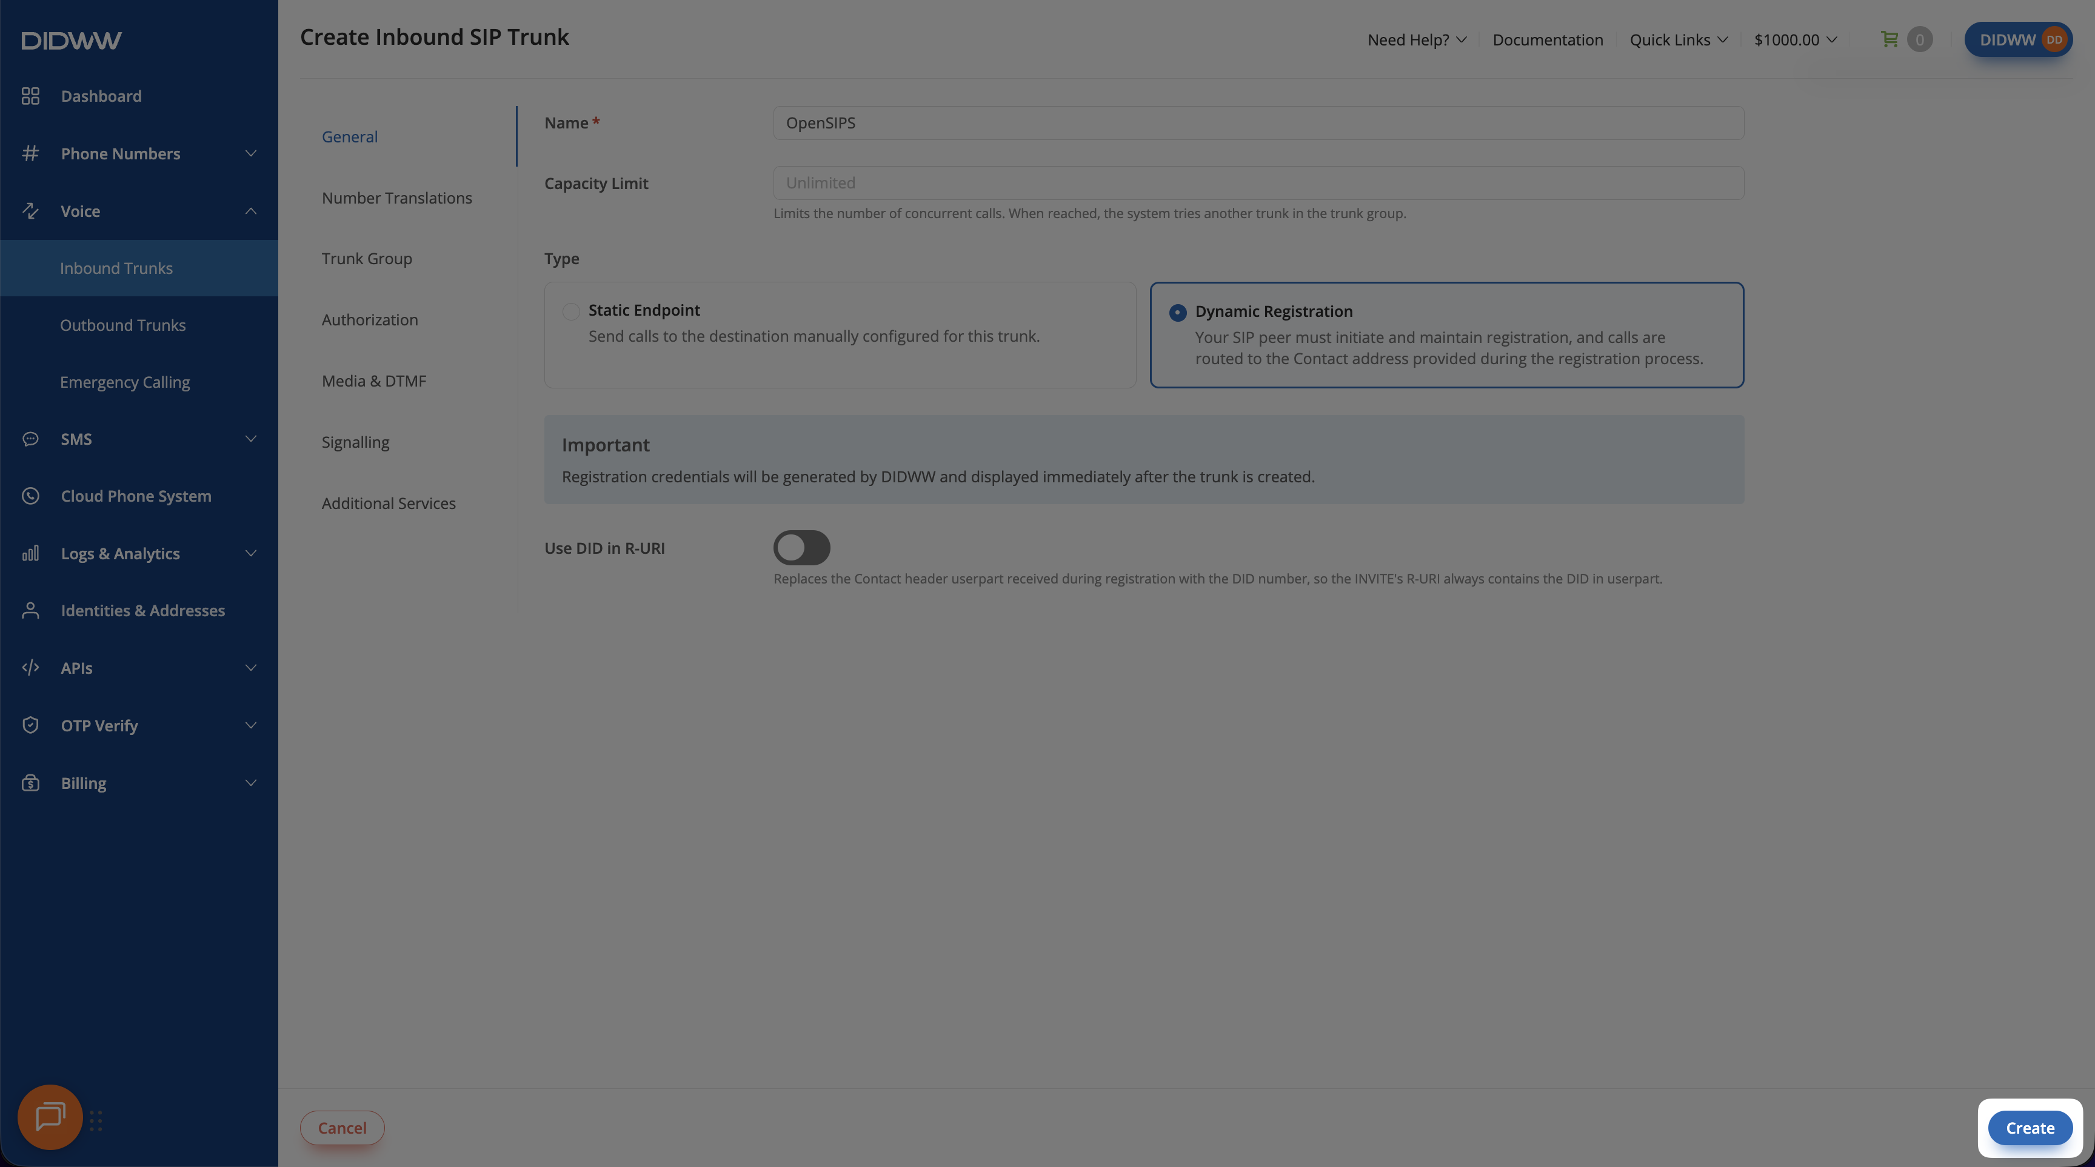Click the chat widget drag handle dots
Image resolution: width=2095 pixels, height=1167 pixels.
click(x=96, y=1121)
